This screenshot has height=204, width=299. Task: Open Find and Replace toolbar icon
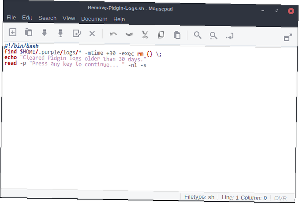coord(213,36)
